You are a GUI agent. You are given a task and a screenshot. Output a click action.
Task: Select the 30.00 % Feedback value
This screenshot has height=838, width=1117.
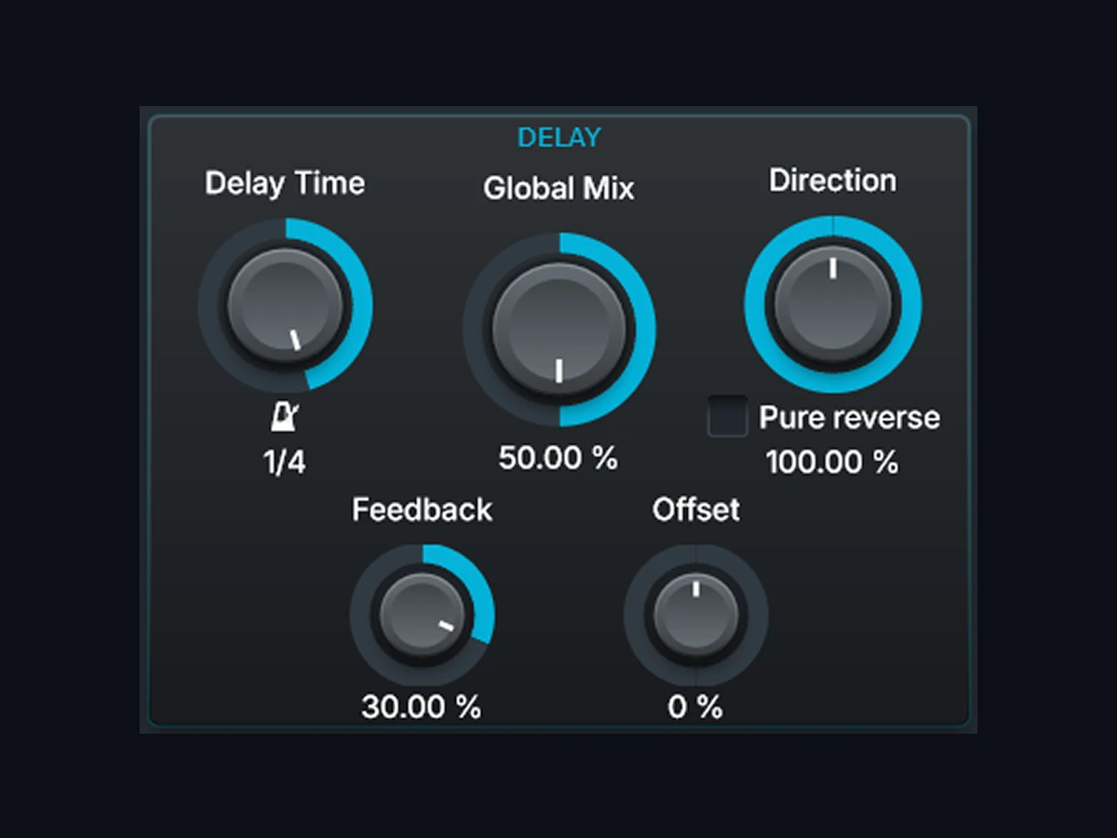click(x=422, y=708)
